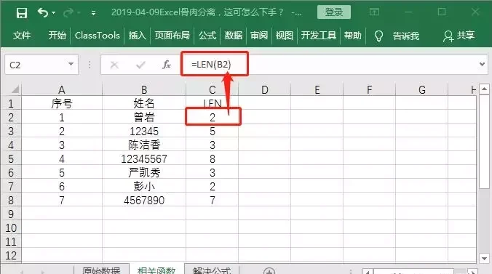Click the Cancel X icon in formula bar

pos(114,65)
